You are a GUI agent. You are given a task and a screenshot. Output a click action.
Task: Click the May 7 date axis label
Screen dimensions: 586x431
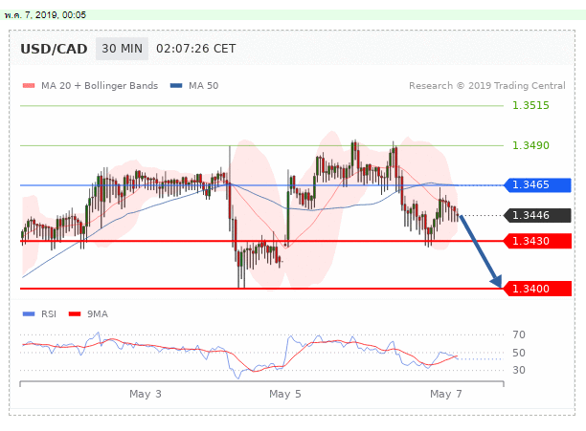pyautogui.click(x=446, y=394)
